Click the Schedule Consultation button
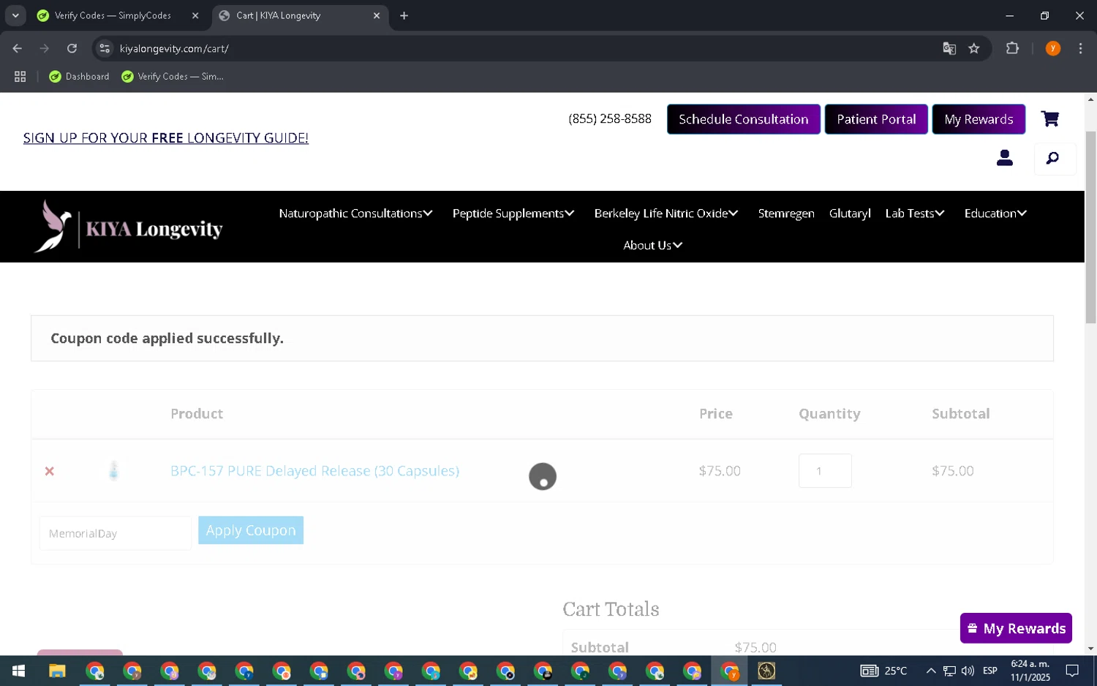Viewport: 1097px width, 686px height. tap(743, 119)
